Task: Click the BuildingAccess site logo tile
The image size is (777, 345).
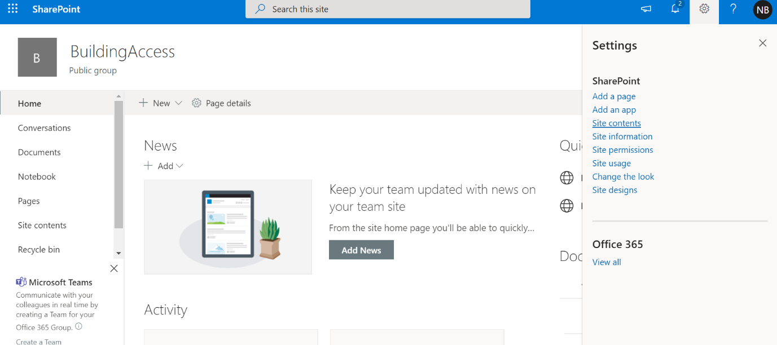Action: pos(37,57)
